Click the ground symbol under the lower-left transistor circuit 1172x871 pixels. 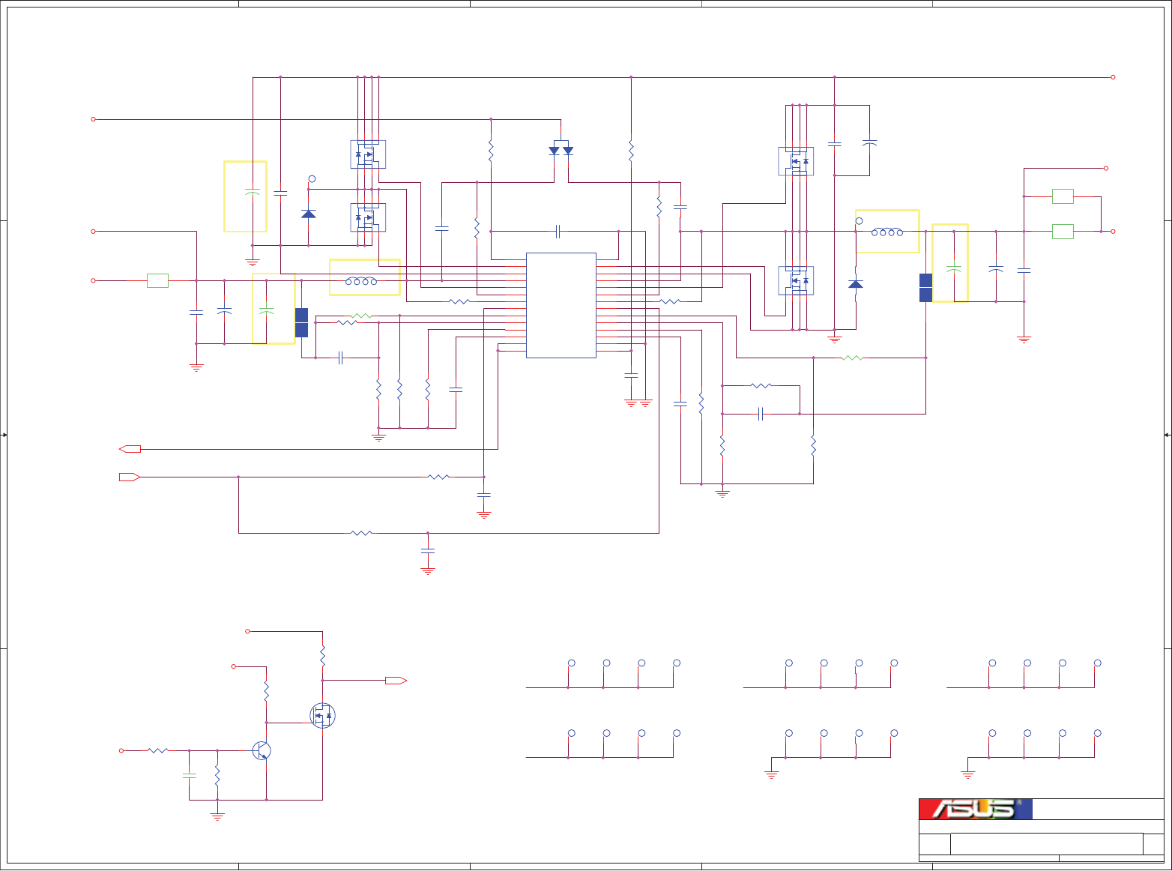coord(217,816)
